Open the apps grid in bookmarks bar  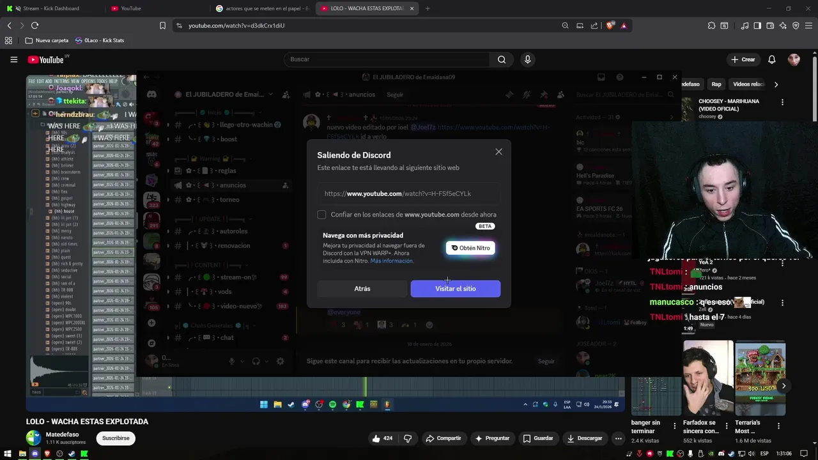[8, 40]
